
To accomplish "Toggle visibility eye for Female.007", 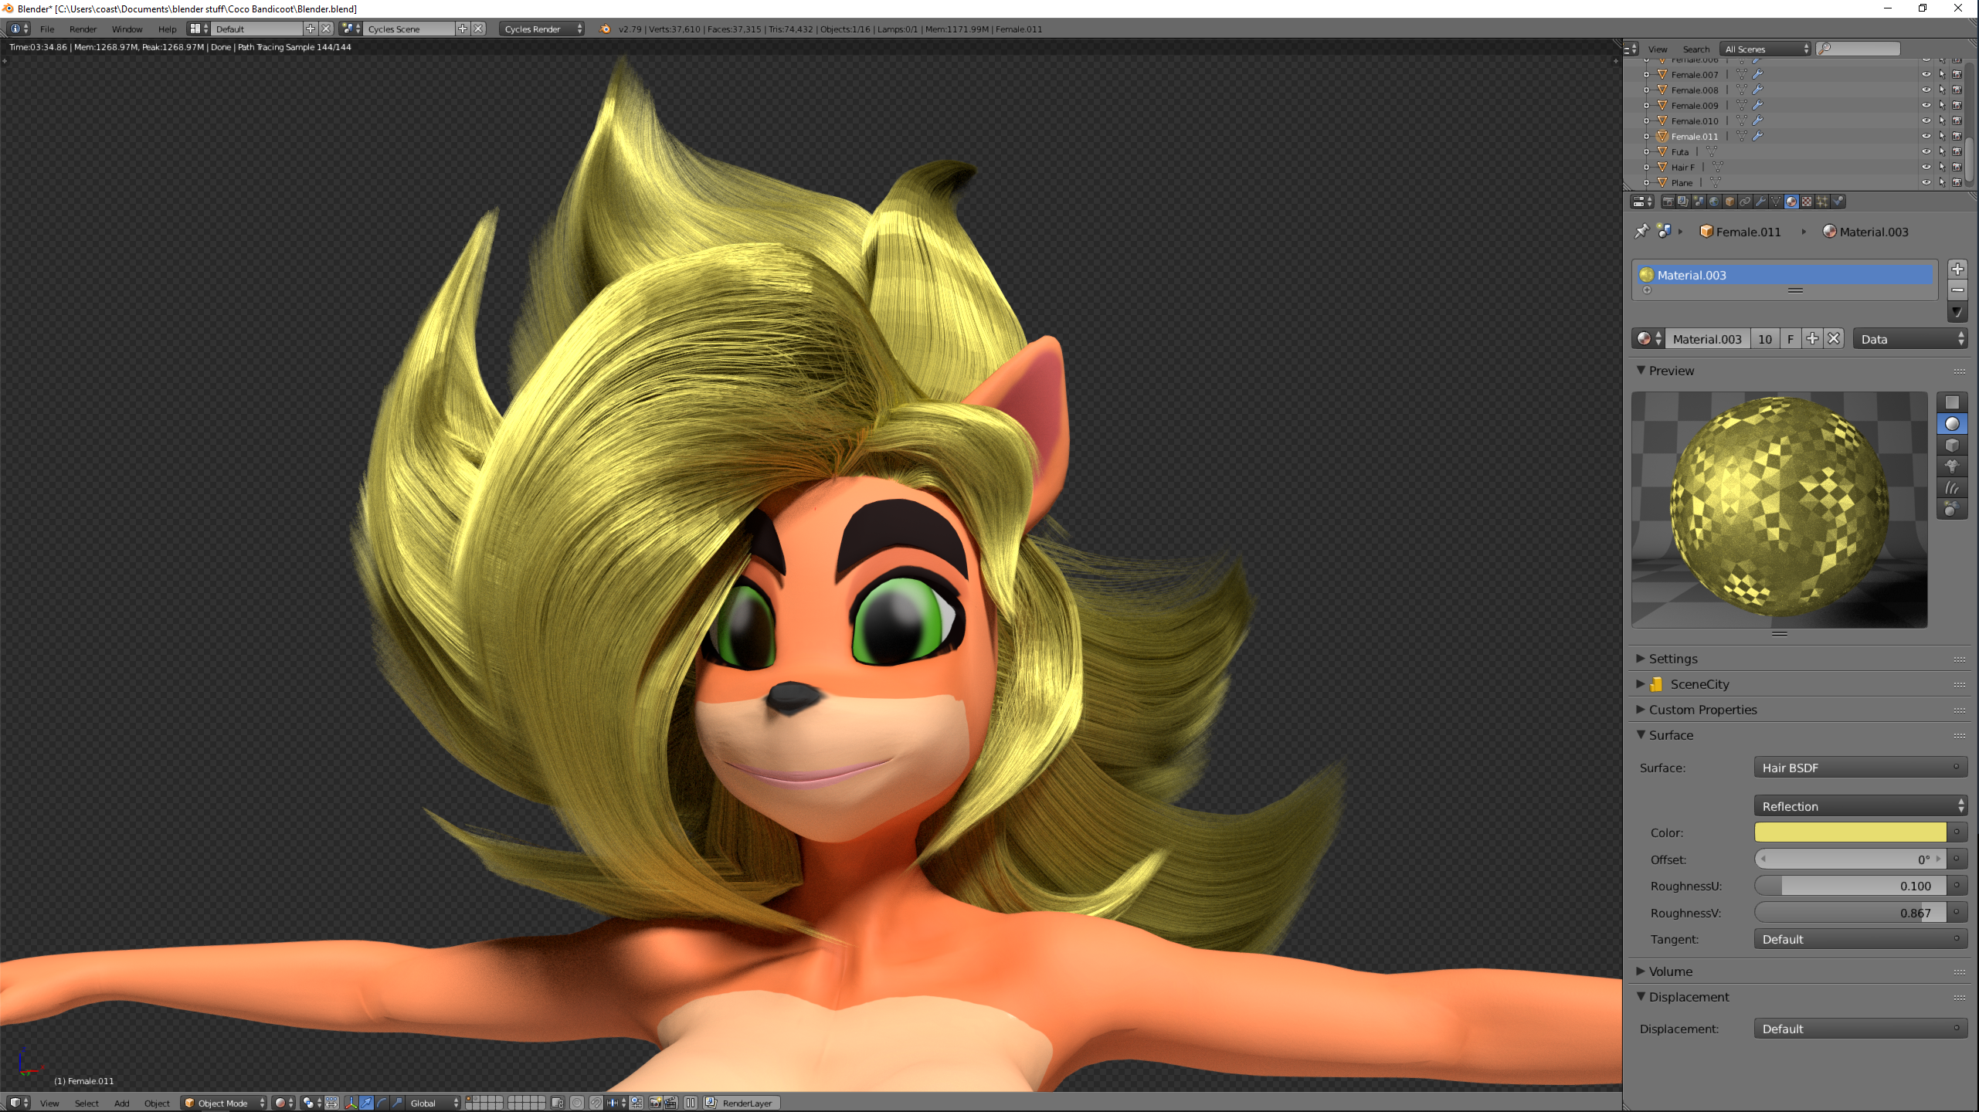I will (x=1926, y=74).
